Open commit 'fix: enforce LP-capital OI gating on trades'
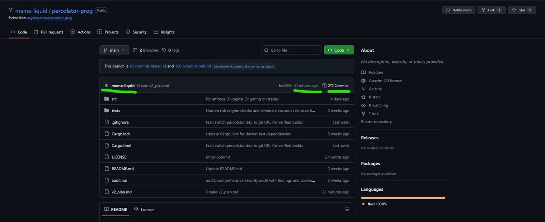The image size is (545, 222). coord(243,99)
